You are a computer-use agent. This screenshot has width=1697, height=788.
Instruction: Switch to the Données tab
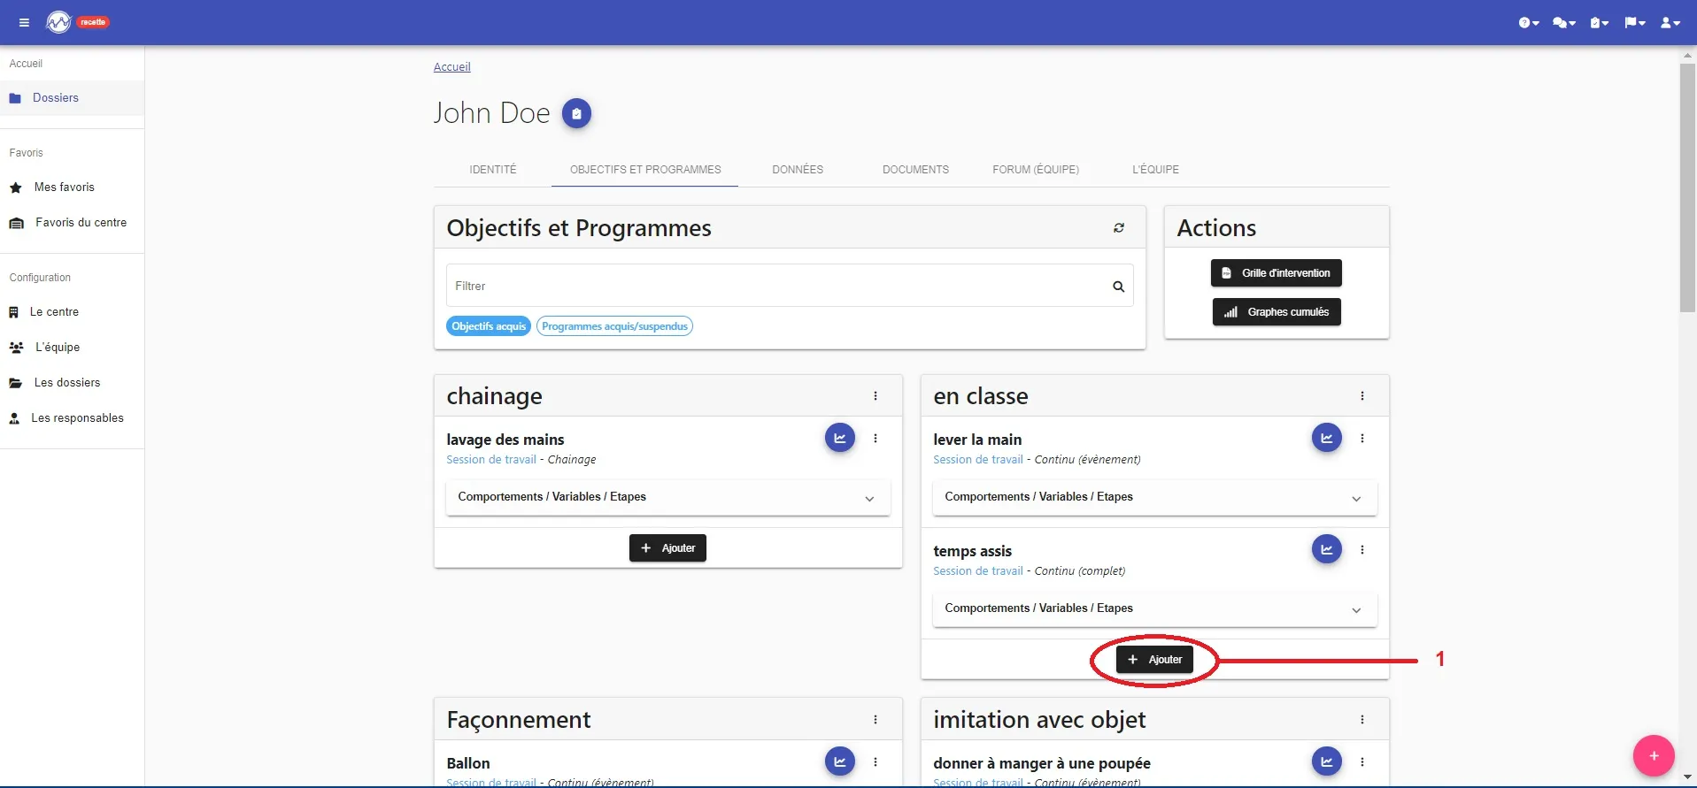tap(798, 170)
